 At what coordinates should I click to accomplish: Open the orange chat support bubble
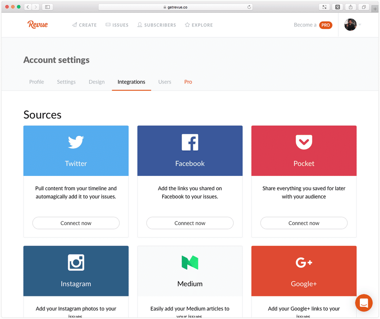coord(364,303)
